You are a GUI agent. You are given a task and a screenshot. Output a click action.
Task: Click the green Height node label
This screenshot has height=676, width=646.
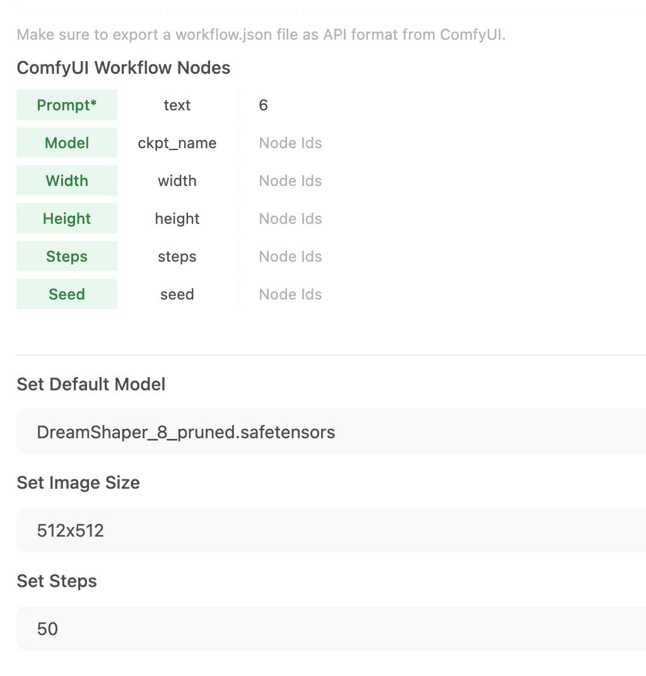[67, 219]
